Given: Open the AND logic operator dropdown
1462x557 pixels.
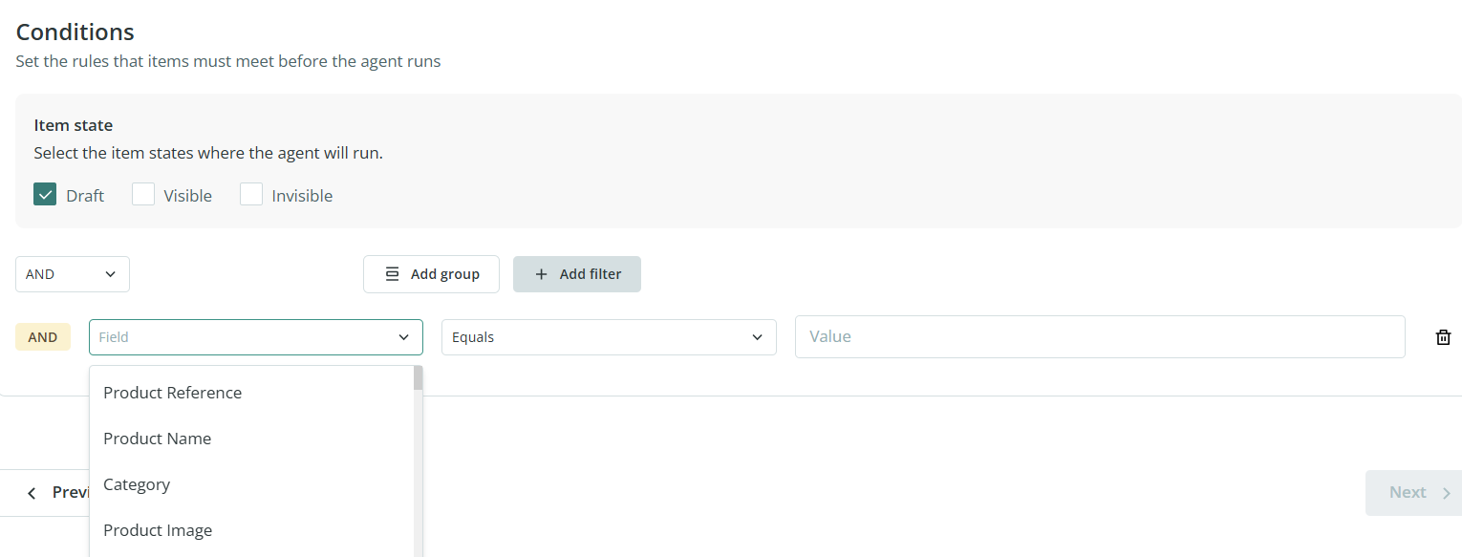Looking at the screenshot, I should pyautogui.click(x=73, y=274).
